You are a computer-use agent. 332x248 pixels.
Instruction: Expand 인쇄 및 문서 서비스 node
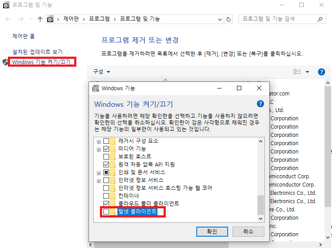(x=99, y=173)
